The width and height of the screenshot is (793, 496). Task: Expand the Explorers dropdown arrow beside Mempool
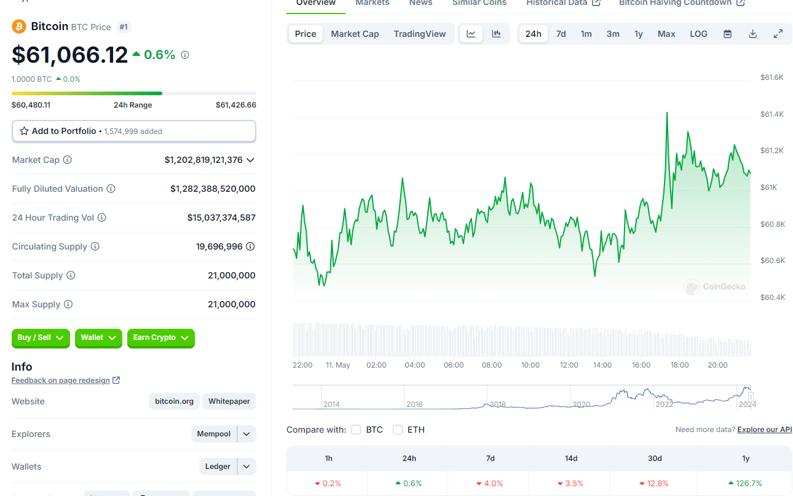click(247, 434)
